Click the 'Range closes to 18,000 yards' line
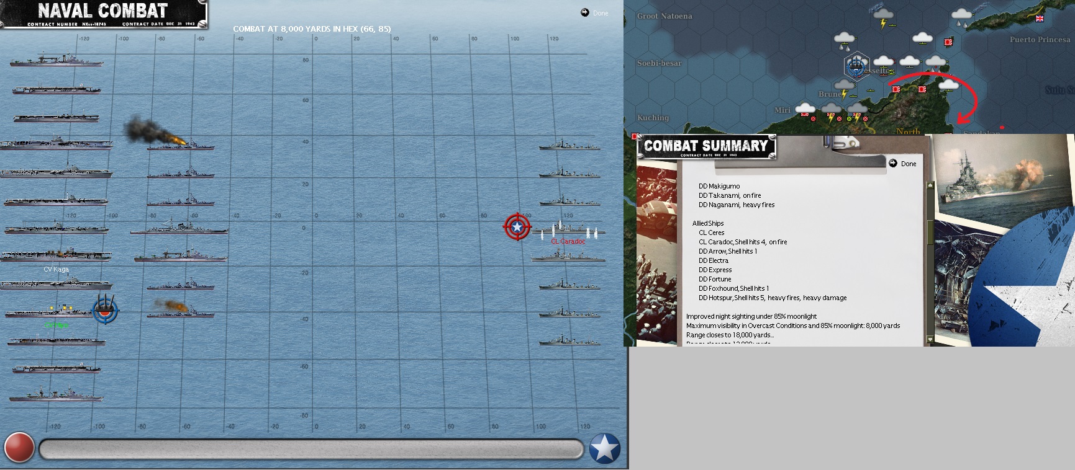 tap(730, 335)
